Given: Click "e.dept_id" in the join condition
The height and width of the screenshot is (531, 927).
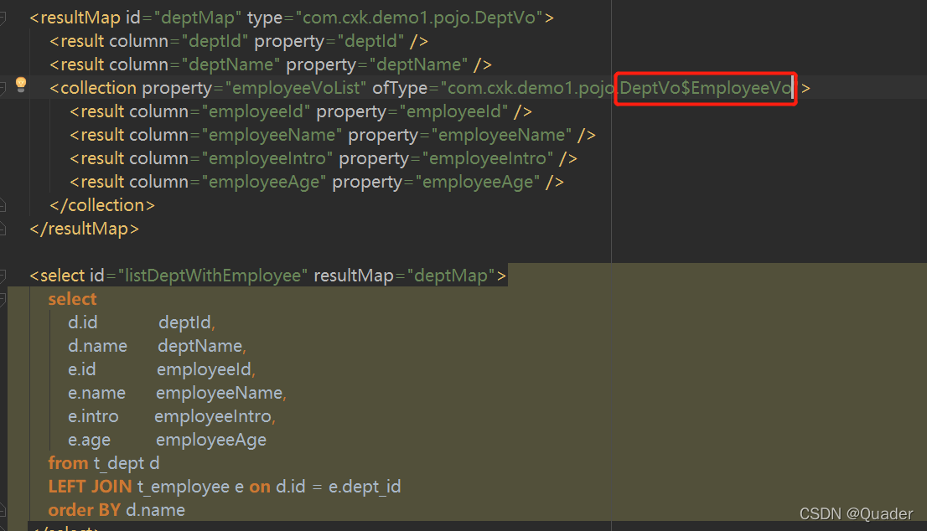Looking at the screenshot, I should click(x=365, y=487).
